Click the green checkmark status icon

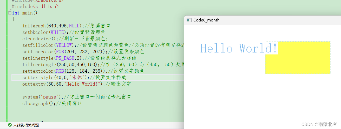point(10,125)
